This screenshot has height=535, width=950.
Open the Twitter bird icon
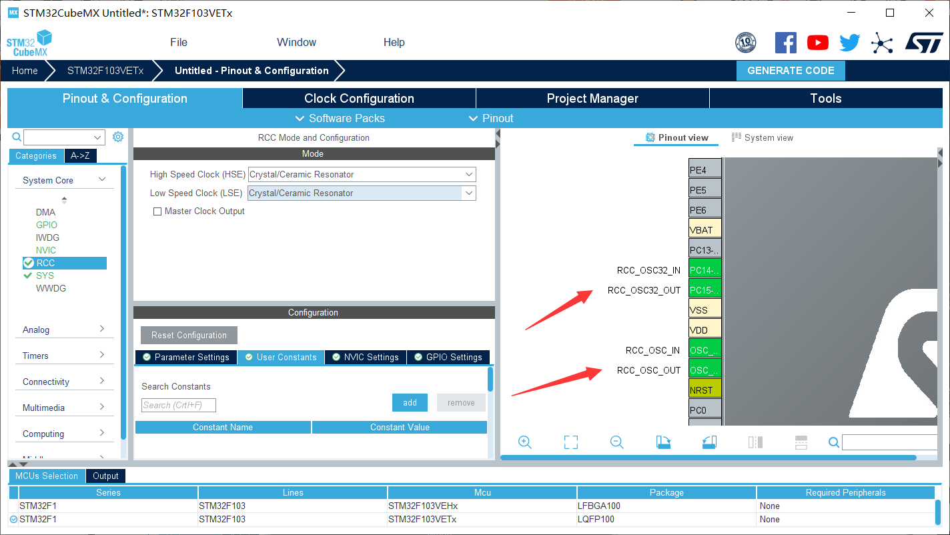pyautogui.click(x=849, y=43)
